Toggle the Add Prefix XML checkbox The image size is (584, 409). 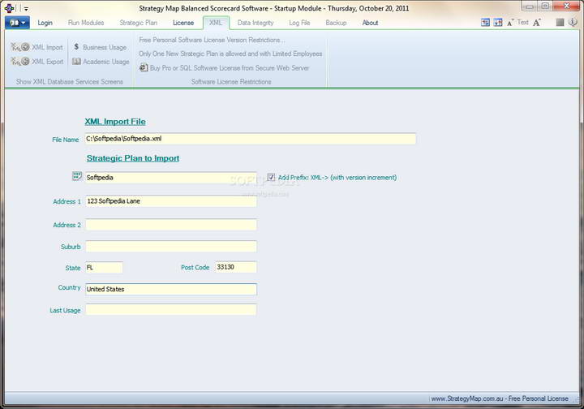point(271,177)
